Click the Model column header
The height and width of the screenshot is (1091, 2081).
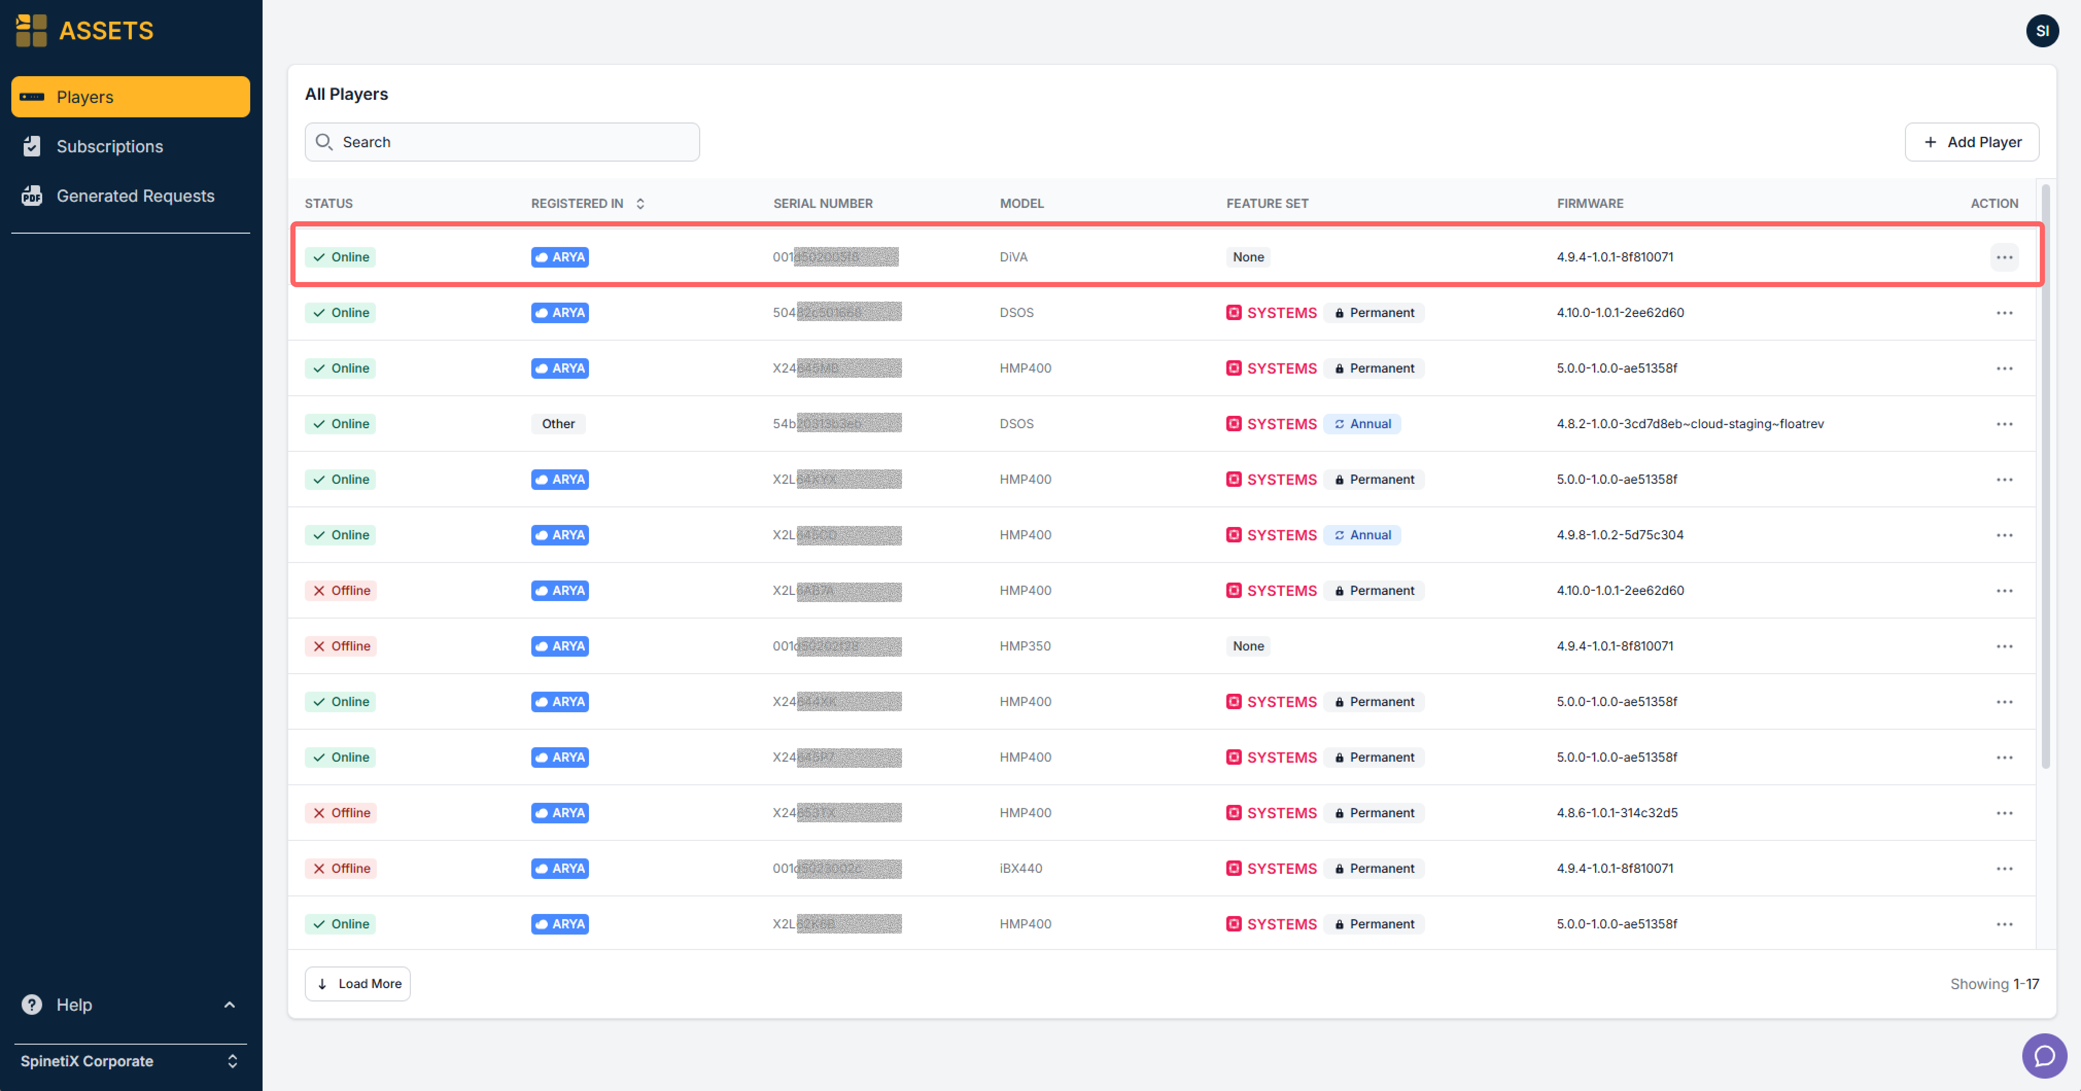[1022, 203]
